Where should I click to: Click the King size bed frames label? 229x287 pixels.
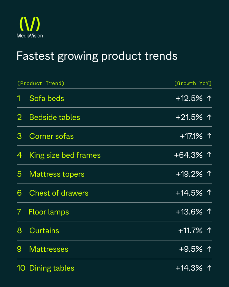[x=65, y=155]
